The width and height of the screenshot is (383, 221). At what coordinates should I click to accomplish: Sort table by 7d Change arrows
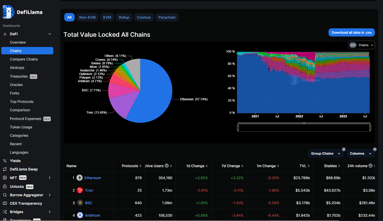242,166
